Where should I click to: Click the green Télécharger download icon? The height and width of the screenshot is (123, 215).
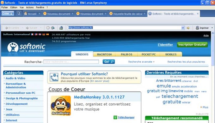pos(115,117)
